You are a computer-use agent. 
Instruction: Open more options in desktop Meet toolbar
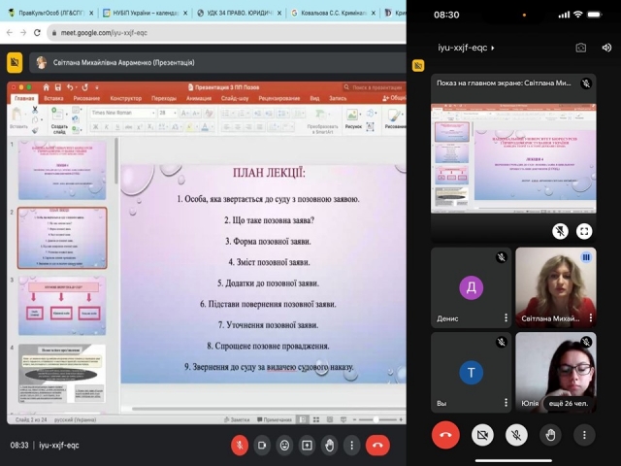coord(352,445)
